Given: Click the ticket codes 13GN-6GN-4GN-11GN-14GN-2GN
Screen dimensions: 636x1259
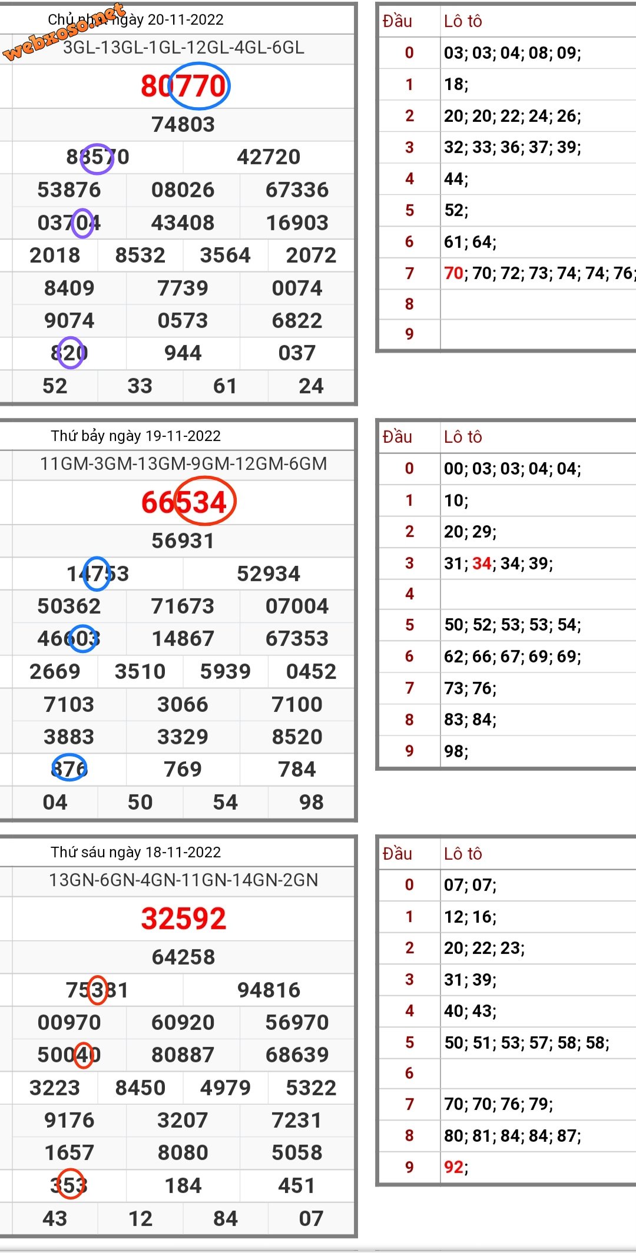Looking at the screenshot, I should click(x=184, y=880).
